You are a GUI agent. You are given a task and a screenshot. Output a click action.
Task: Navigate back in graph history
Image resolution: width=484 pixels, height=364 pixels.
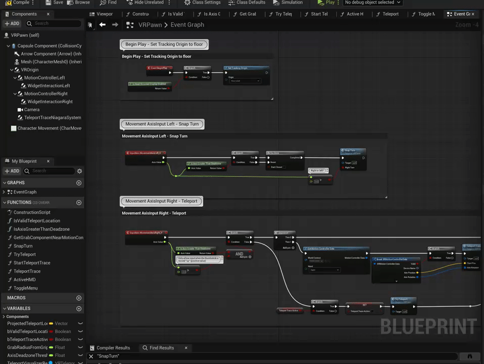tap(103, 25)
